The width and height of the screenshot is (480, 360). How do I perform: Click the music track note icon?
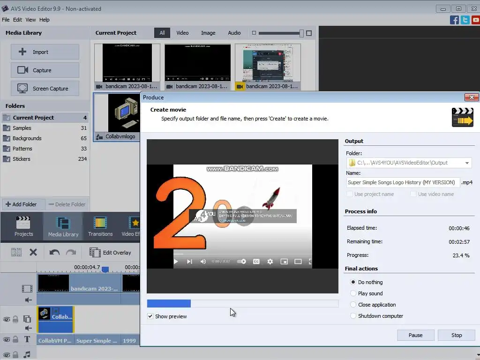(x=27, y=354)
